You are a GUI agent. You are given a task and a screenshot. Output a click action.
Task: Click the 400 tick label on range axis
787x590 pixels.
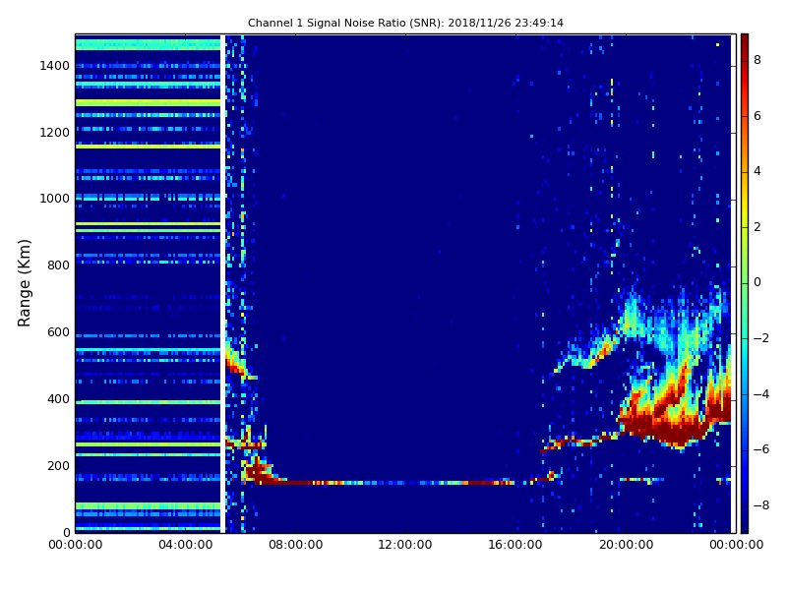(58, 399)
